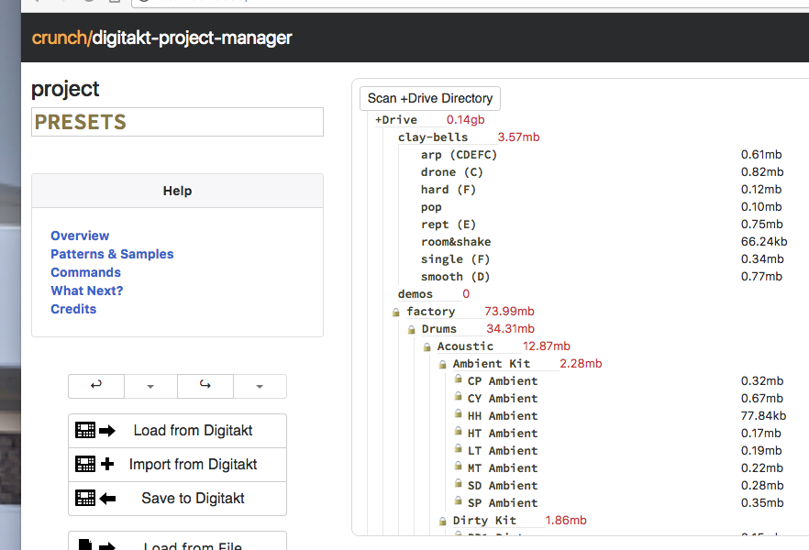Screen dimensions: 809x550
Task: Click the lock icon on Ambient Kit
Action: 443,365
